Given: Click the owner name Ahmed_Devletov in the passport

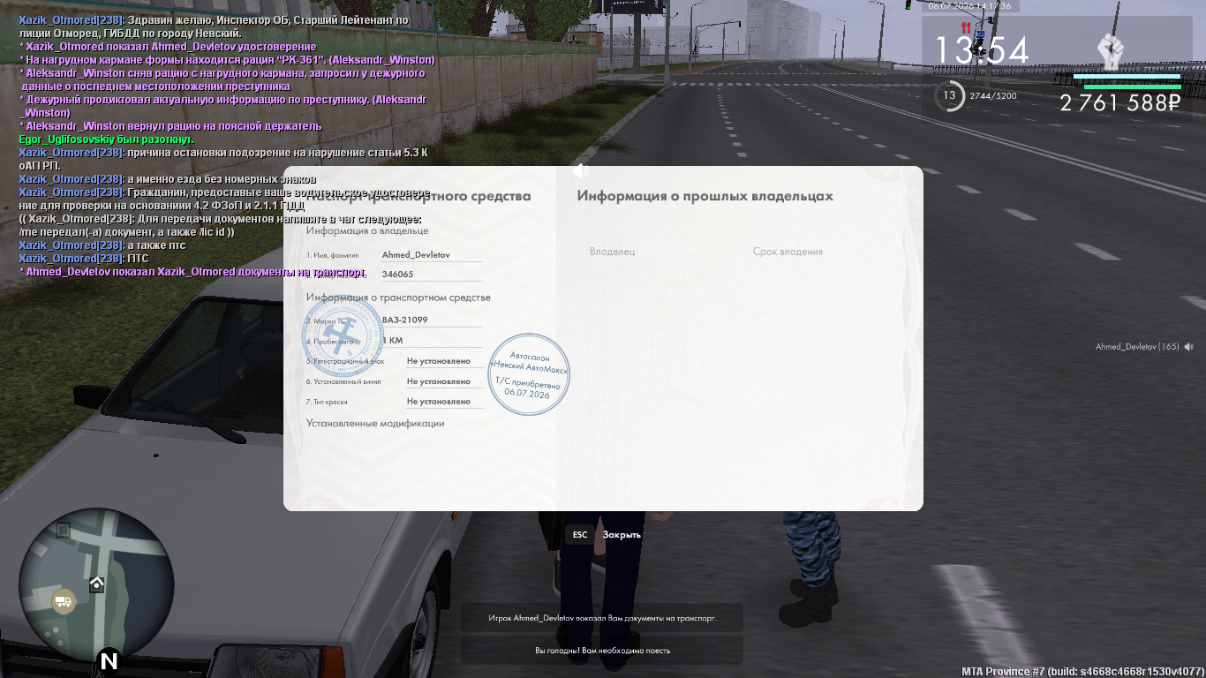Looking at the screenshot, I should [416, 254].
